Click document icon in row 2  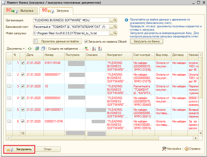click(9, 75)
